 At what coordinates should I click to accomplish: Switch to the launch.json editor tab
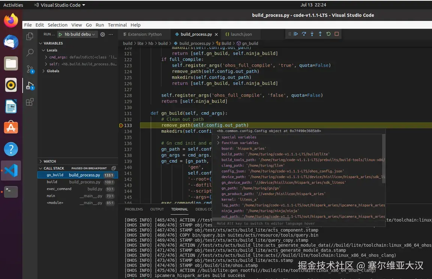pyautogui.click(x=241, y=34)
